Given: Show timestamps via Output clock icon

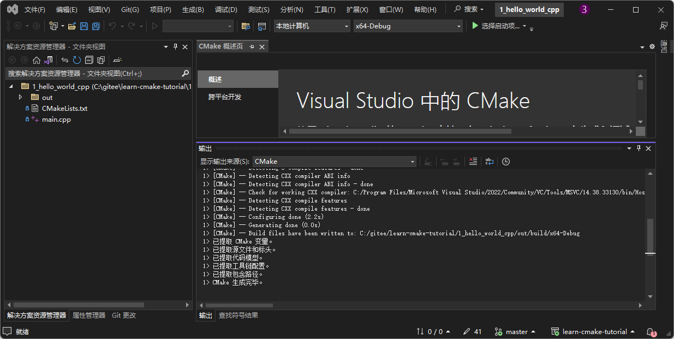Looking at the screenshot, I should tap(505, 161).
